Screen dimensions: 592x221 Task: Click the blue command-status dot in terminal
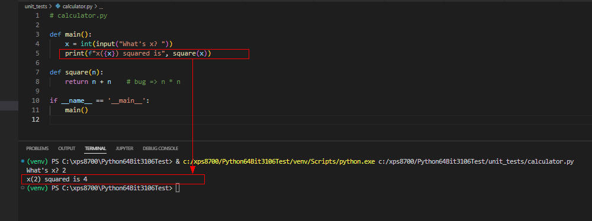click(x=23, y=161)
